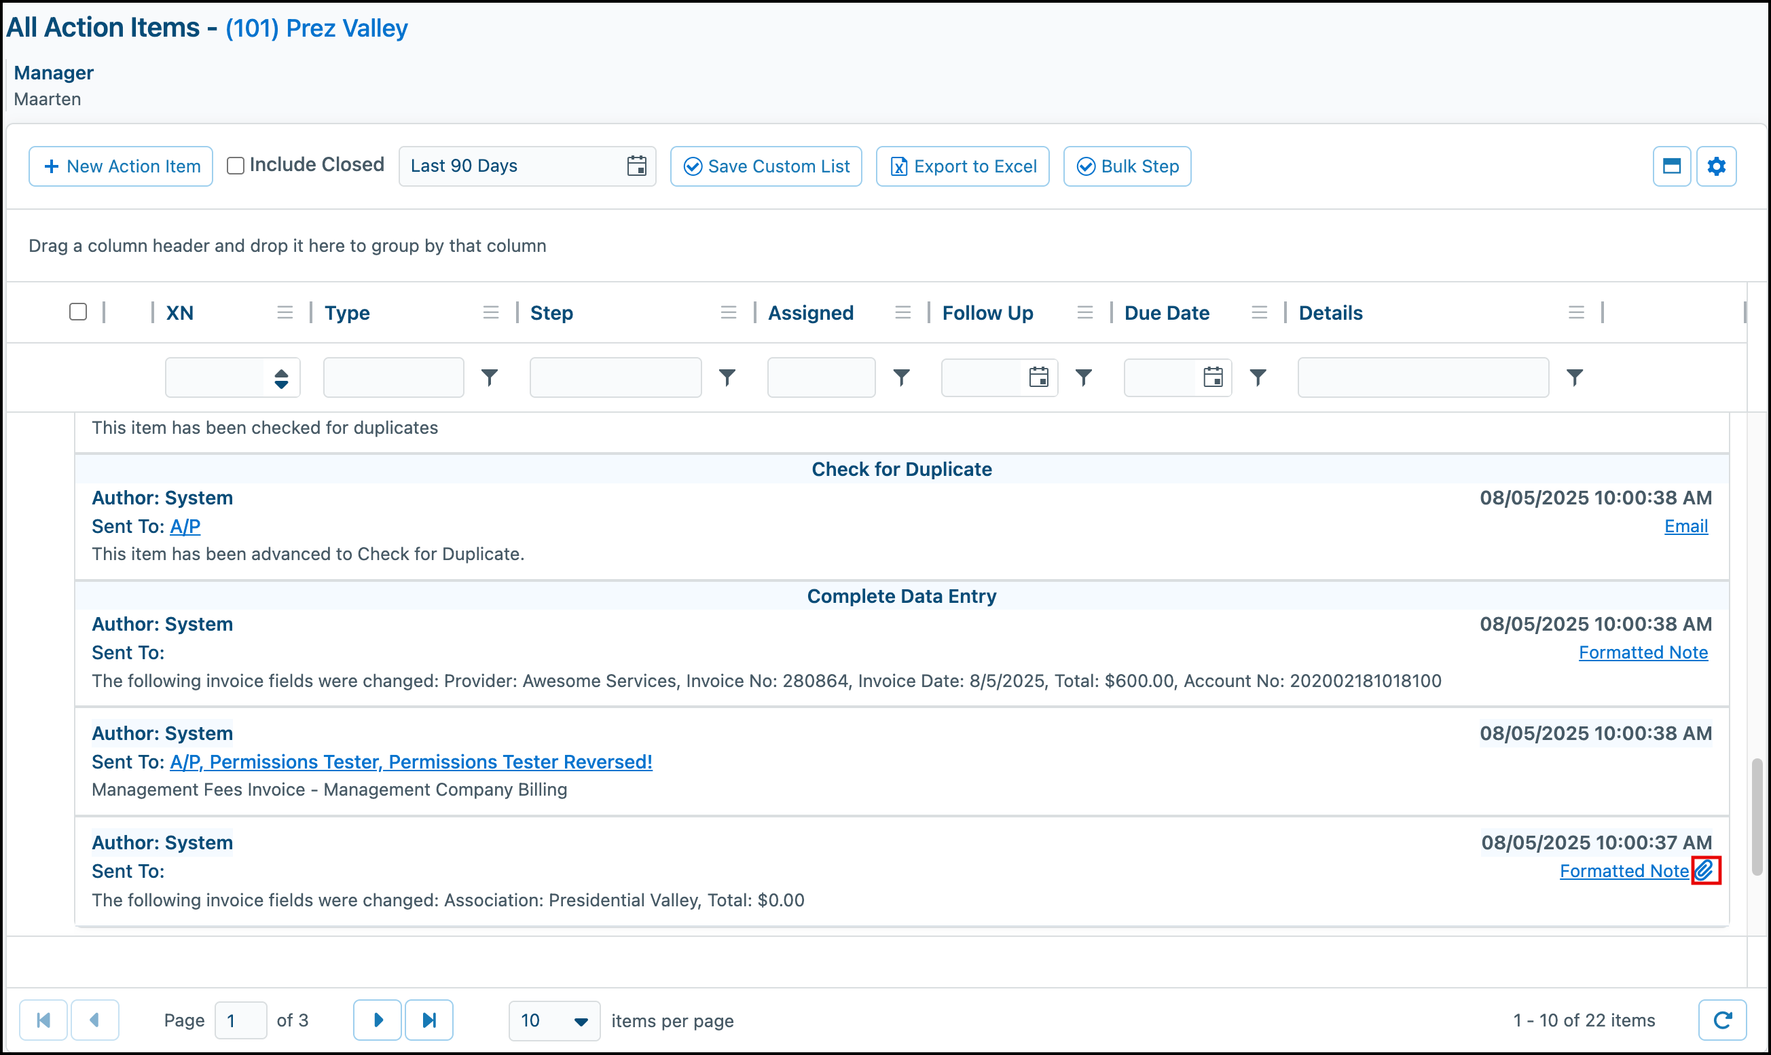The width and height of the screenshot is (1771, 1055).
Task: Go to the first page
Action: pyautogui.click(x=43, y=1020)
